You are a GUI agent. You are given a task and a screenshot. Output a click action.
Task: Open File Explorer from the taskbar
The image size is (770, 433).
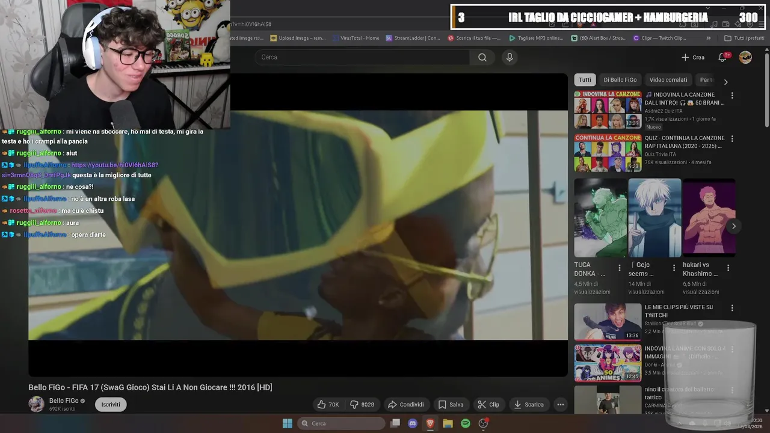click(x=448, y=423)
